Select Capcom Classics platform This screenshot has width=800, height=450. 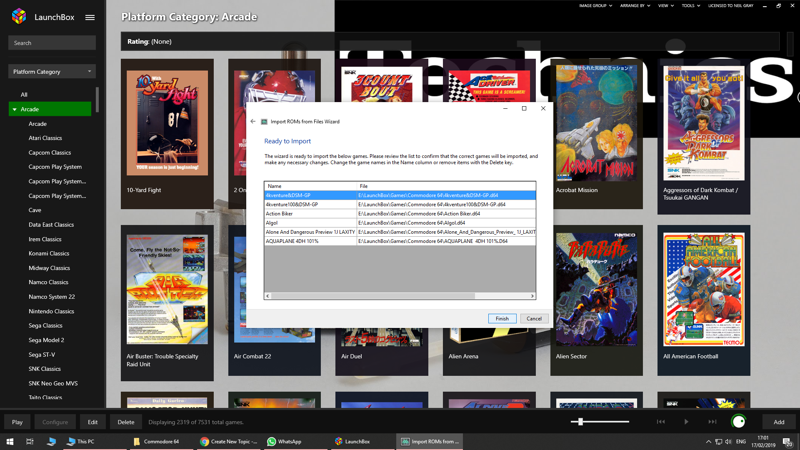[x=50, y=152]
